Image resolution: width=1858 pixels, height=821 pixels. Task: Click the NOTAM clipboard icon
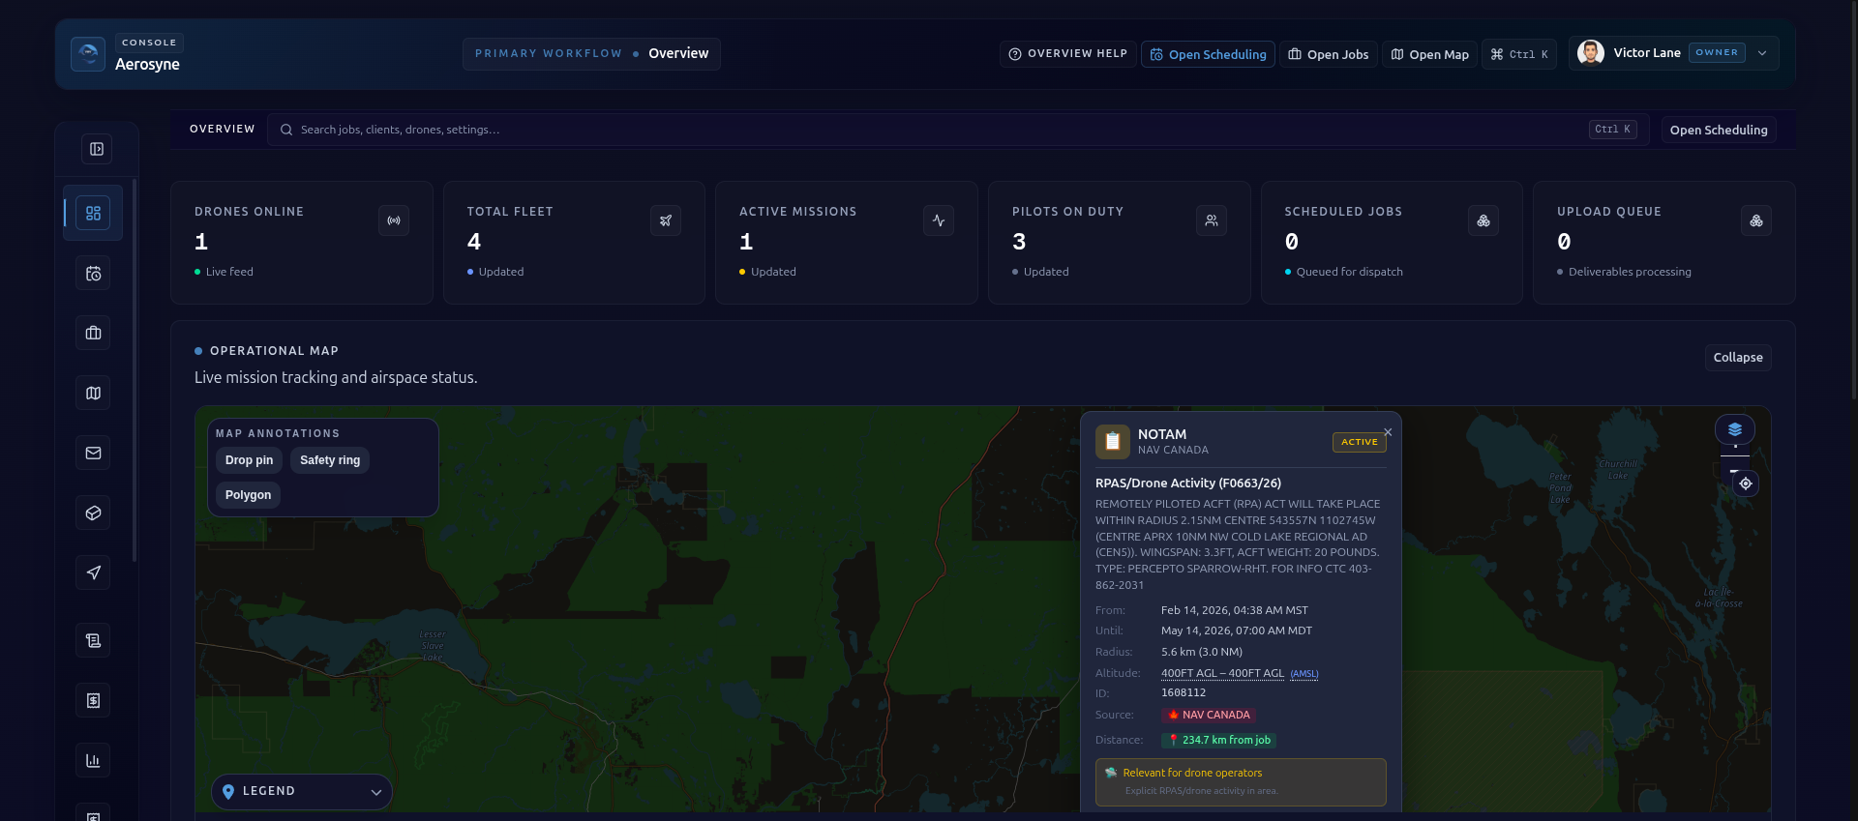1113,442
